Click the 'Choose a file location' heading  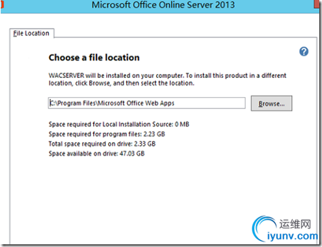point(94,58)
